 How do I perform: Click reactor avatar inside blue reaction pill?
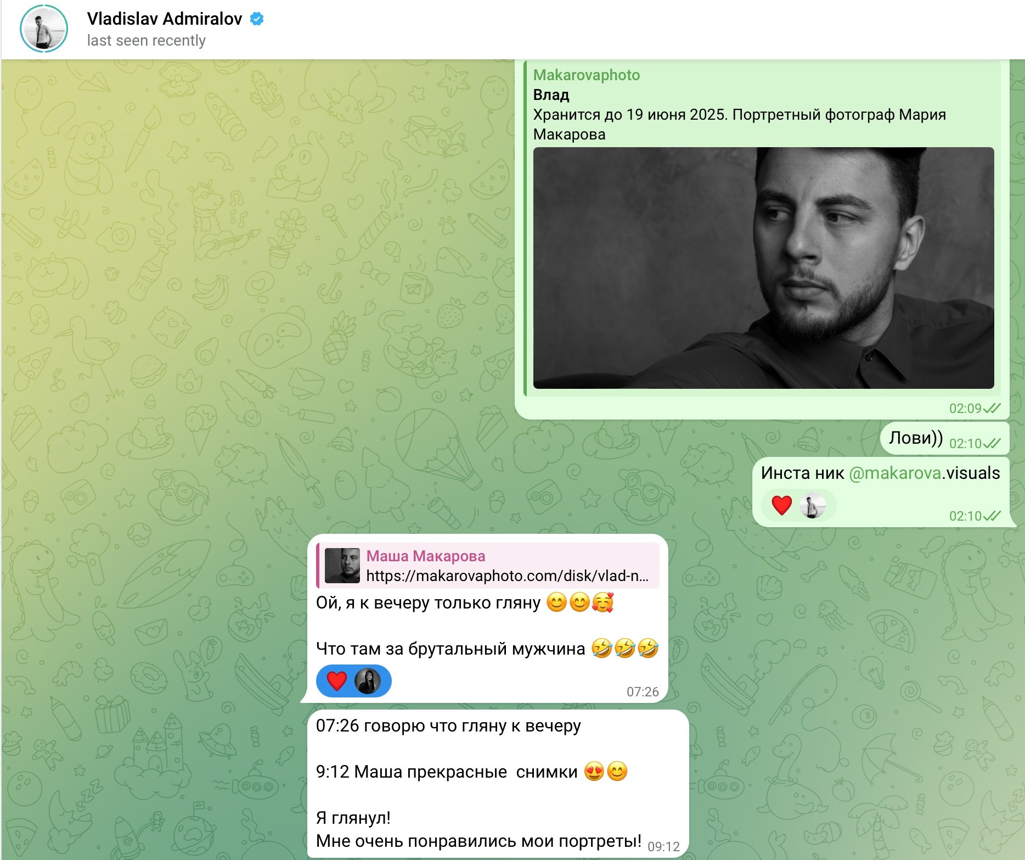pos(368,681)
